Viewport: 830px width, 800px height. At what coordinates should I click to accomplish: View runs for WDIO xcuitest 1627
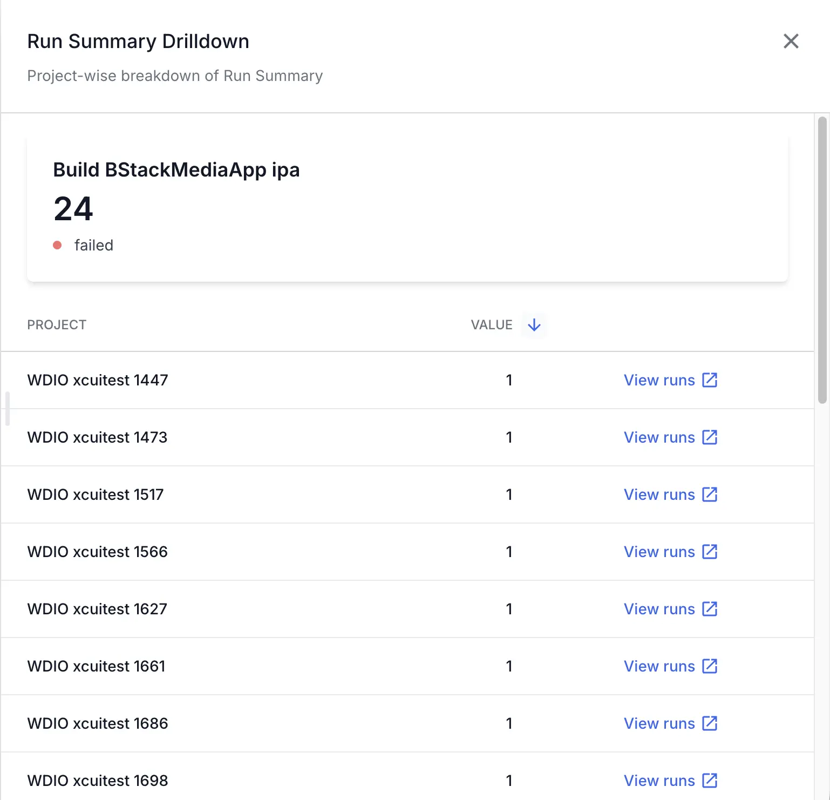tap(659, 609)
